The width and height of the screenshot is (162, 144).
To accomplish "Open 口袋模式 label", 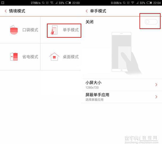I will (30, 30).
